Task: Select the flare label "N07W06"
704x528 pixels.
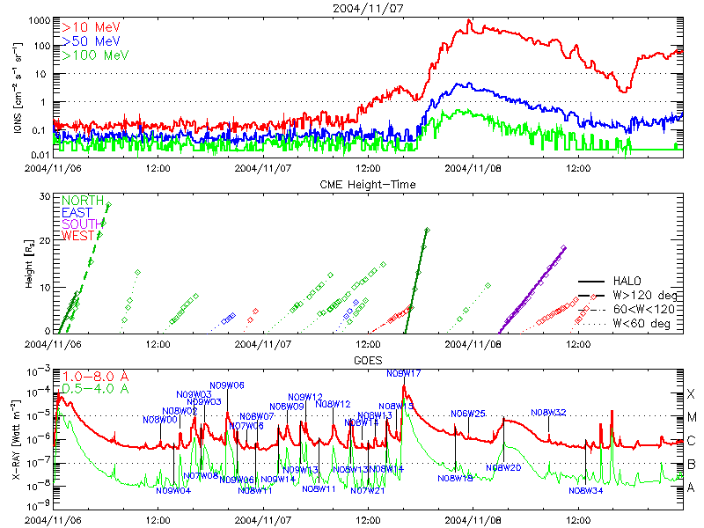Action: 246,426
